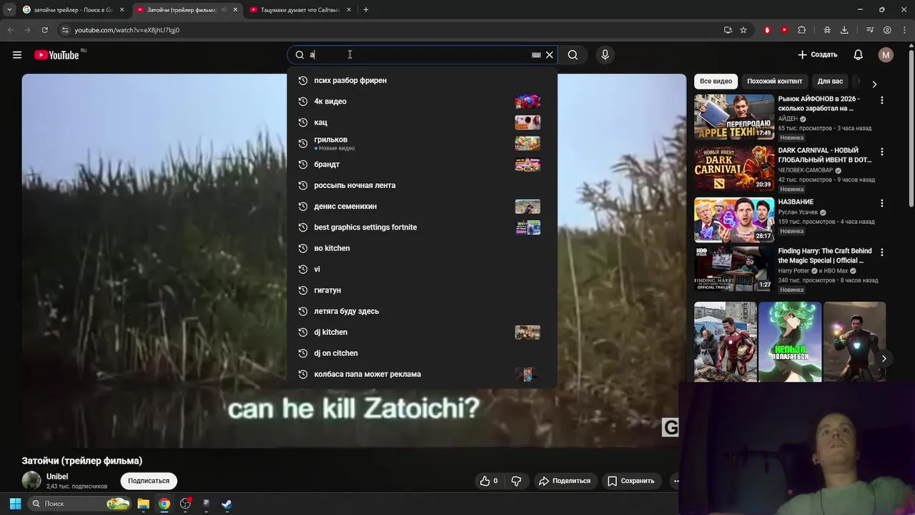Open options menu for НАЗВАНИЕ video
This screenshot has width=915, height=515.
881,203
